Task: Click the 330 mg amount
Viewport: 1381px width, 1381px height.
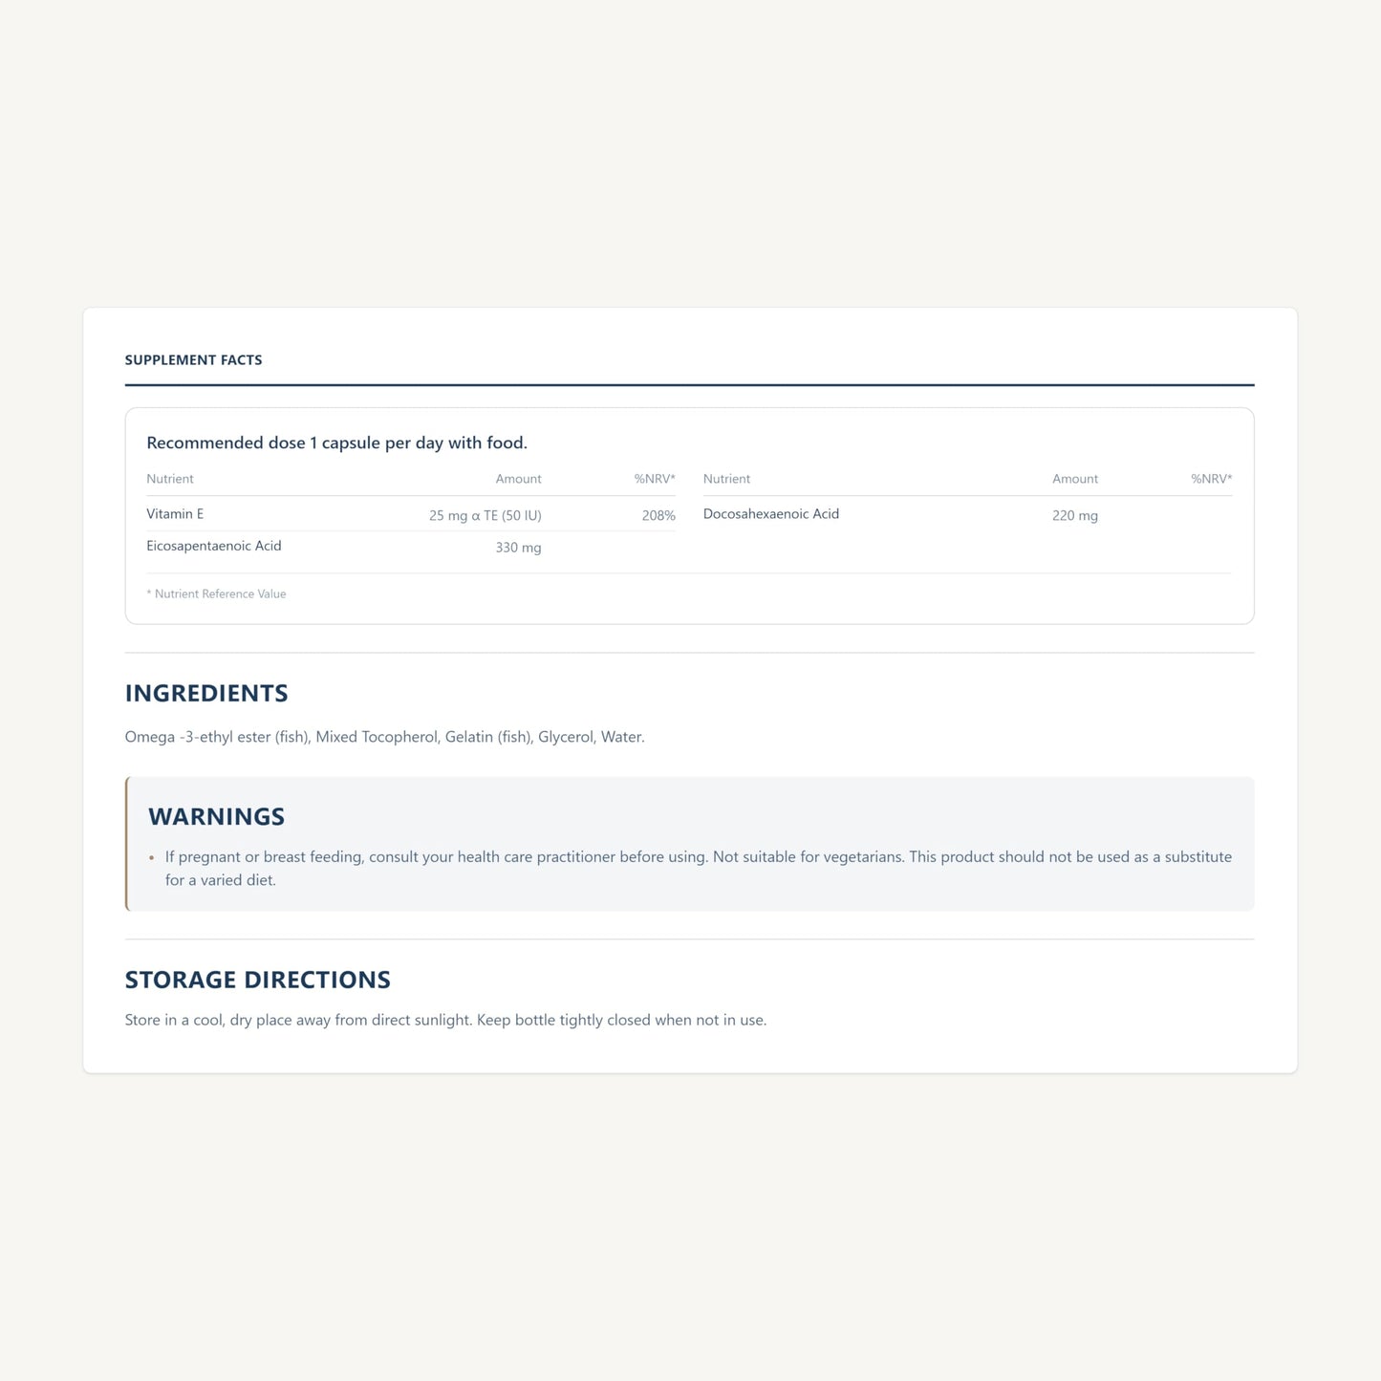Action: pyautogui.click(x=518, y=548)
